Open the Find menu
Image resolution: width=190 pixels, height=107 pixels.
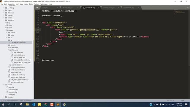tap(17, 4)
